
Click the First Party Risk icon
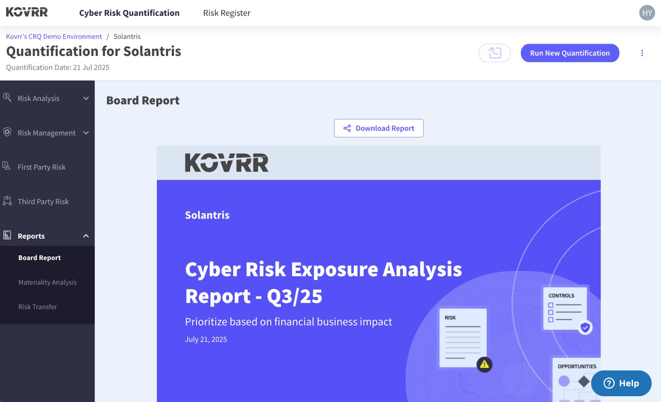(7, 166)
